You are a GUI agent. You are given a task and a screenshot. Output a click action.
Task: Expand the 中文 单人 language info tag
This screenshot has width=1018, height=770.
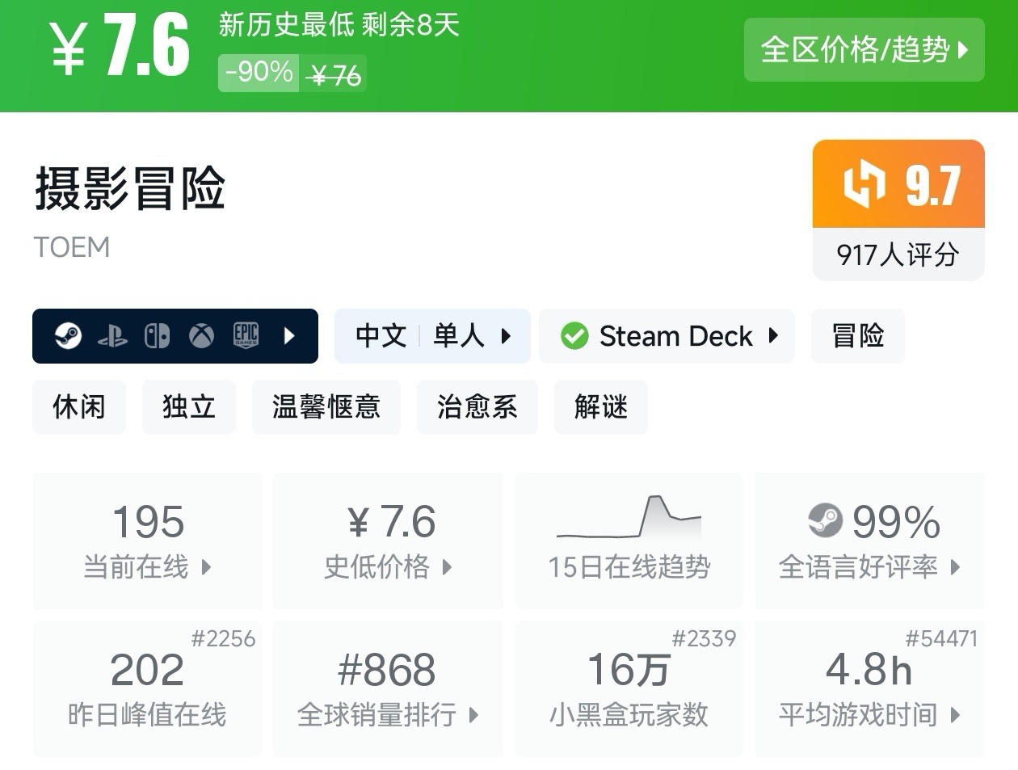point(432,335)
